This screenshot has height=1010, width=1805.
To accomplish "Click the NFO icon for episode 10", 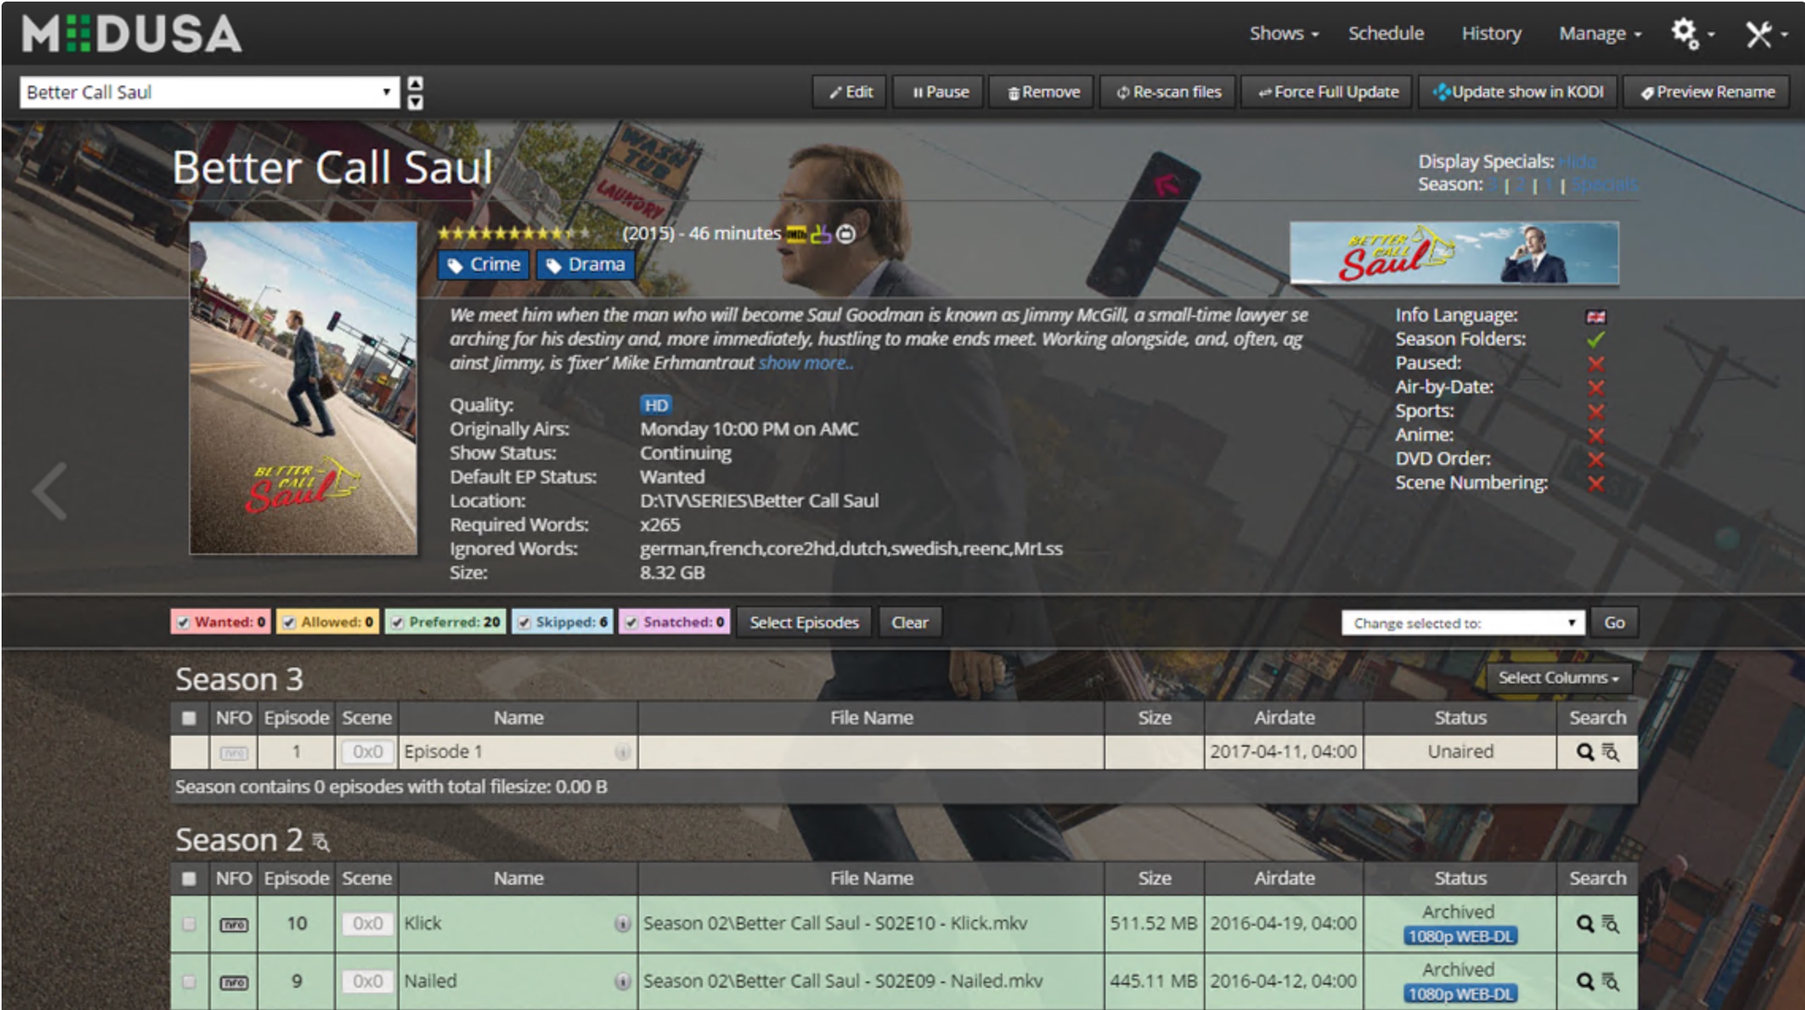I will click(233, 924).
